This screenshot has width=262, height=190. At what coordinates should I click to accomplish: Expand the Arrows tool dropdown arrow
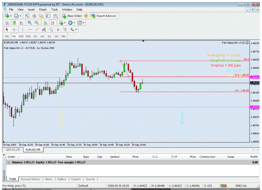pyautogui.click(x=76, y=30)
